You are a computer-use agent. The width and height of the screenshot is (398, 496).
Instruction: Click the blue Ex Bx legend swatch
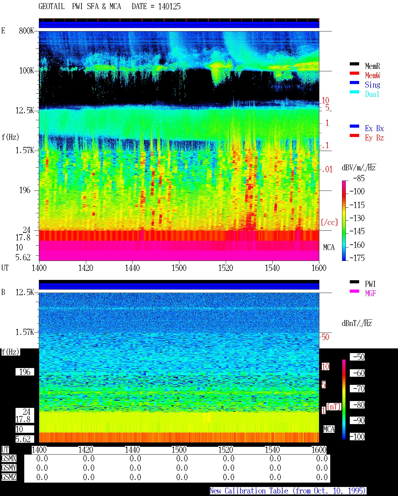(x=354, y=126)
